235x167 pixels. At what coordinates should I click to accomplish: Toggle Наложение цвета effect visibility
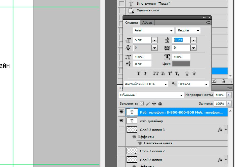(x=140, y=143)
